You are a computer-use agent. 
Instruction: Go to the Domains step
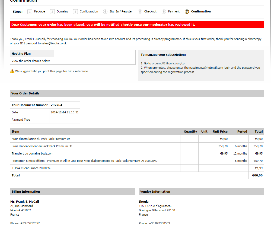[x=62, y=11]
